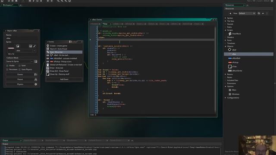The height and width of the screenshot is (155, 276).
Task: Click the pencil edit image icon
Action: click(x=34, y=46)
